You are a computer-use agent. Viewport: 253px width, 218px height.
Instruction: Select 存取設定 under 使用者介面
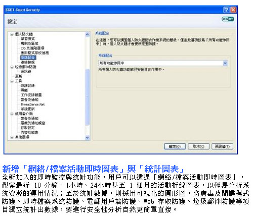click(x=28, y=128)
